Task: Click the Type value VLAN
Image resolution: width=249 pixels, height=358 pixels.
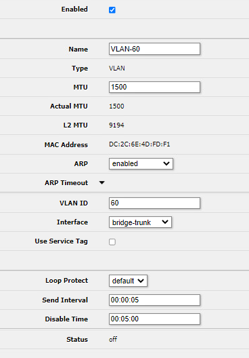Action: pyautogui.click(x=117, y=68)
